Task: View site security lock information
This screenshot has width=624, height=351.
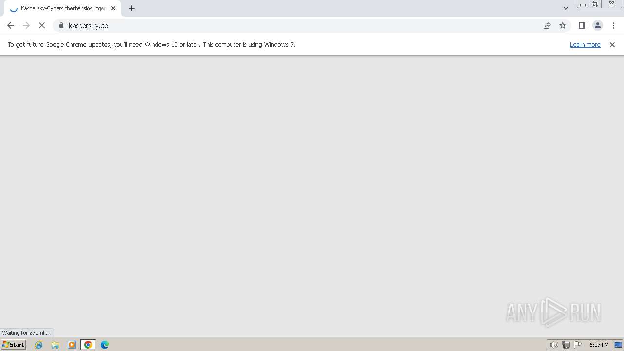Action: (61, 25)
